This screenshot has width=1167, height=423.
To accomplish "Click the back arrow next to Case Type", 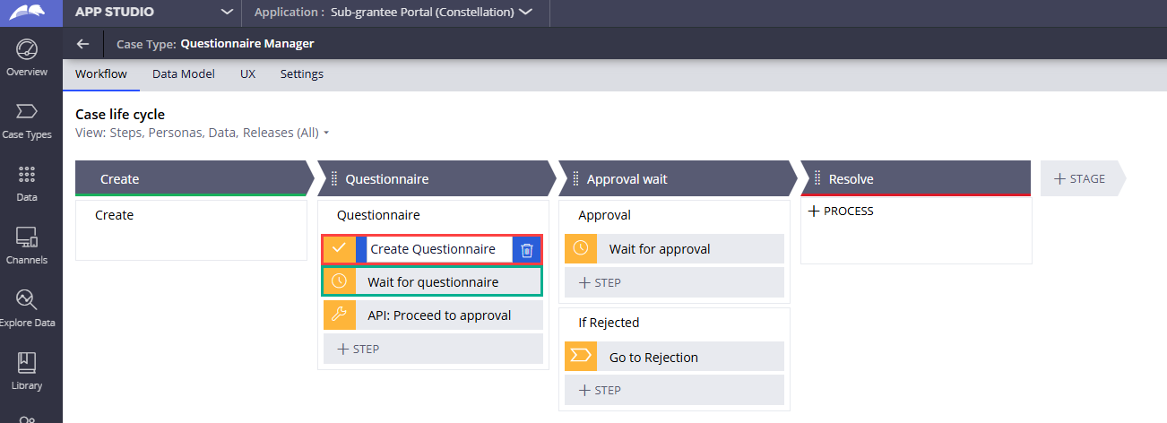I will click(83, 43).
